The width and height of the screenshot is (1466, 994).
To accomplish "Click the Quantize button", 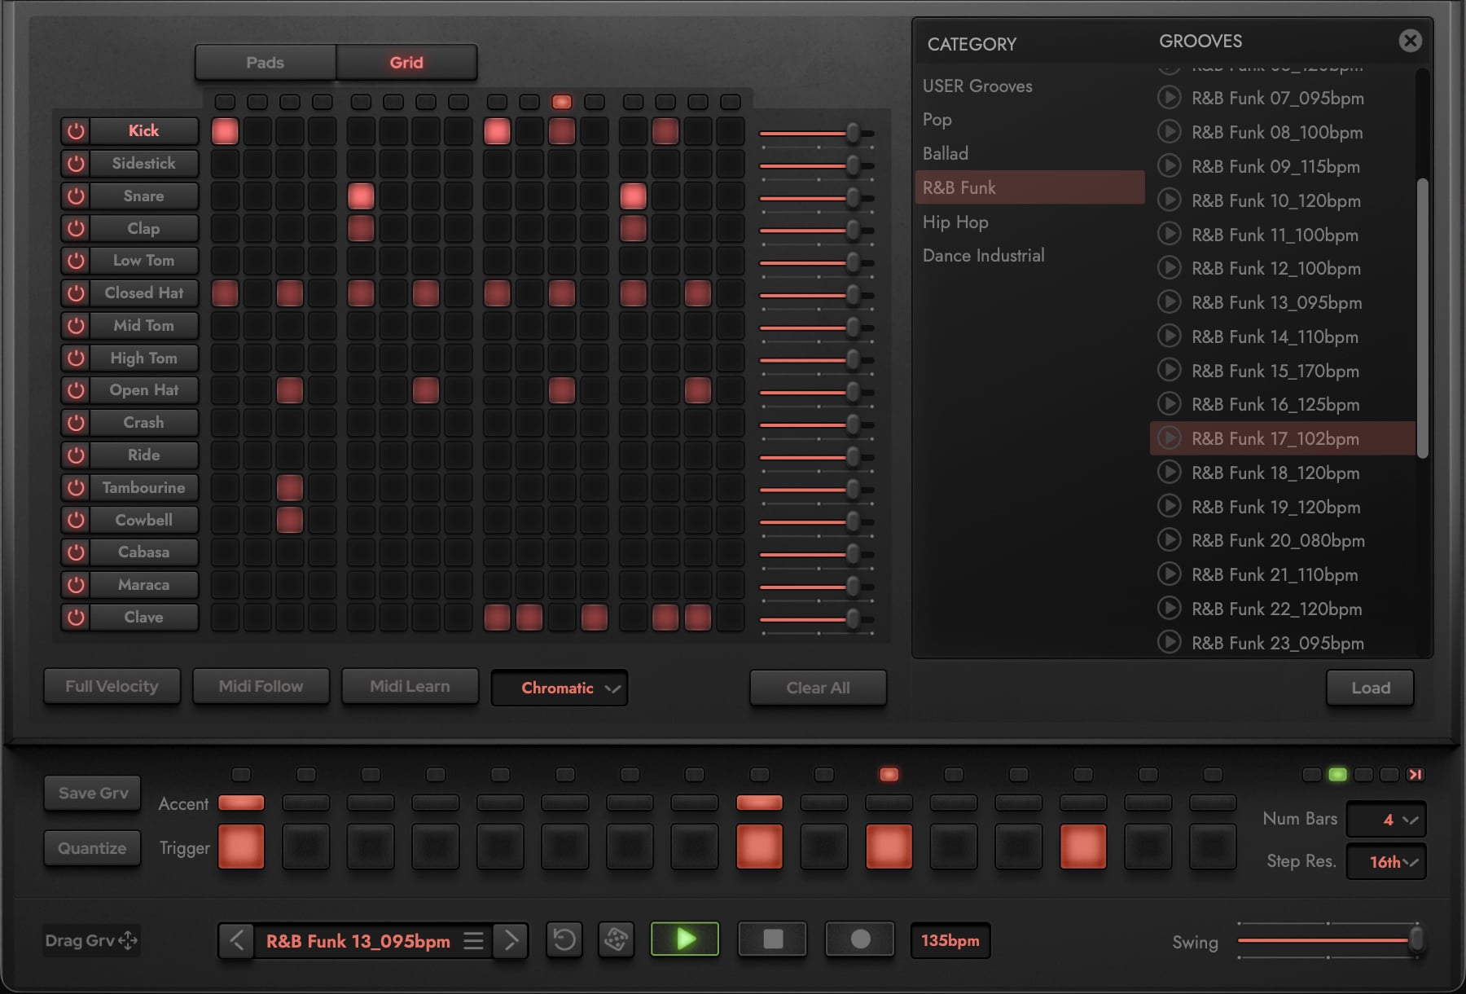I will (92, 848).
